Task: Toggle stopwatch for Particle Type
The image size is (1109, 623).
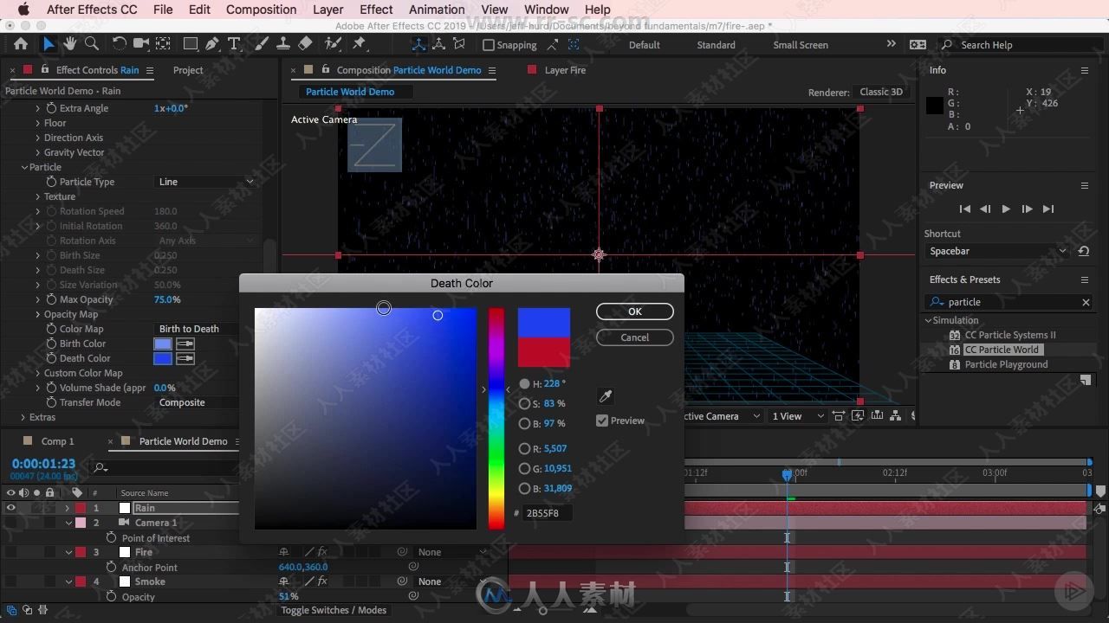Action: pyautogui.click(x=51, y=182)
